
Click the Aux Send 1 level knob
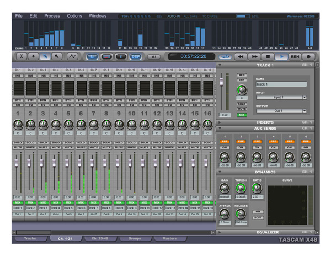pos(225,157)
